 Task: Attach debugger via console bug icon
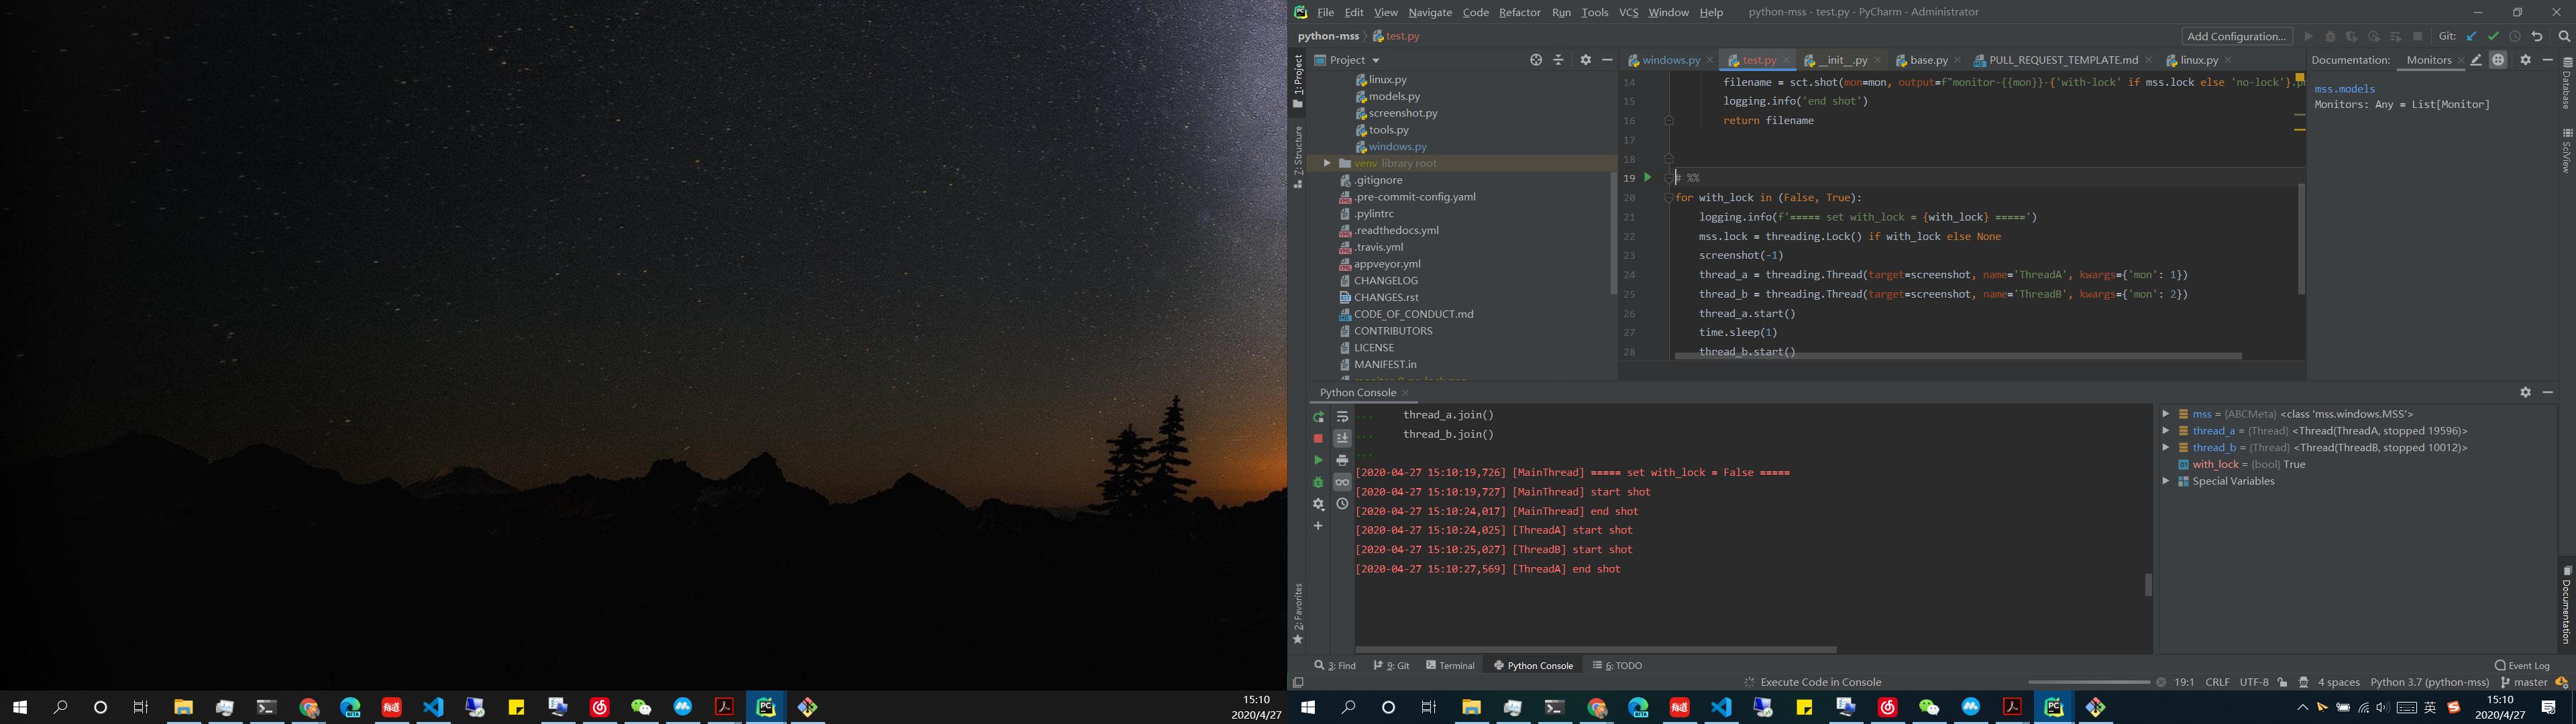(1318, 483)
